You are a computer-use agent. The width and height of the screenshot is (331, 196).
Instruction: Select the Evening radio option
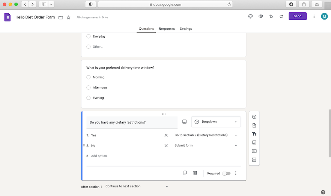[x=89, y=98]
